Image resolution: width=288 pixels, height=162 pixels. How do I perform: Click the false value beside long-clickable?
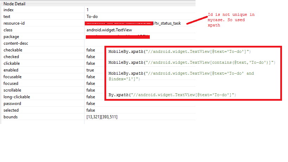tap(91, 97)
